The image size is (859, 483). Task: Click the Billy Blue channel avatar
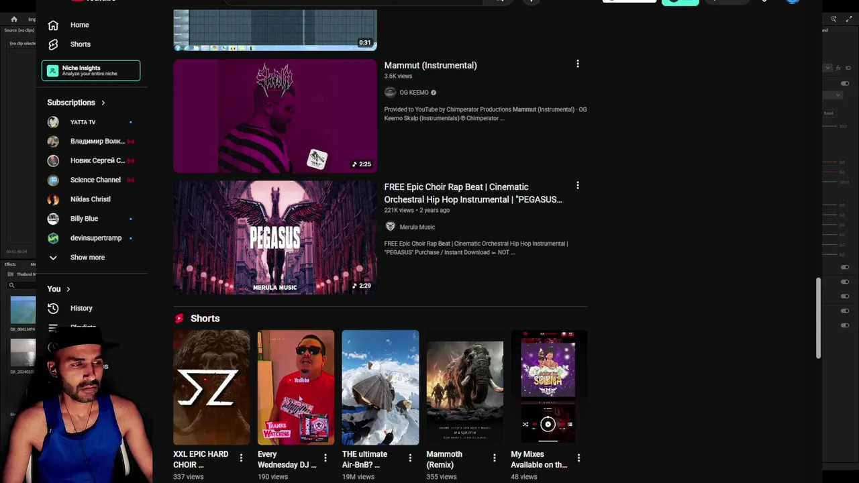point(53,219)
